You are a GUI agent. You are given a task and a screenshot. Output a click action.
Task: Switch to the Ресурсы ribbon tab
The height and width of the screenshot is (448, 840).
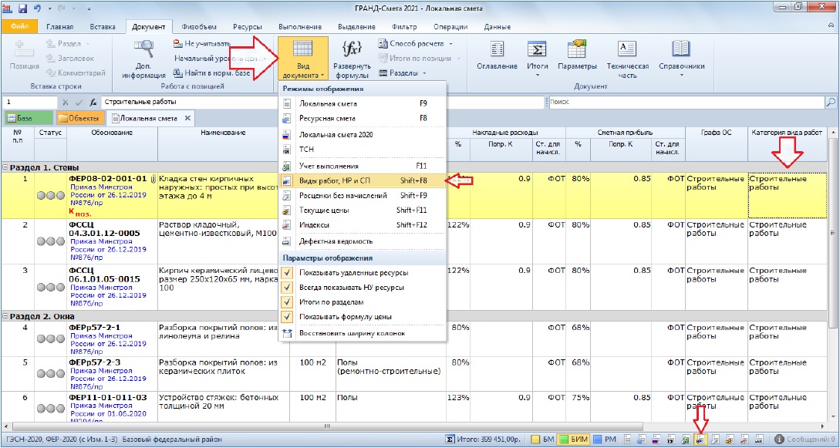247,27
